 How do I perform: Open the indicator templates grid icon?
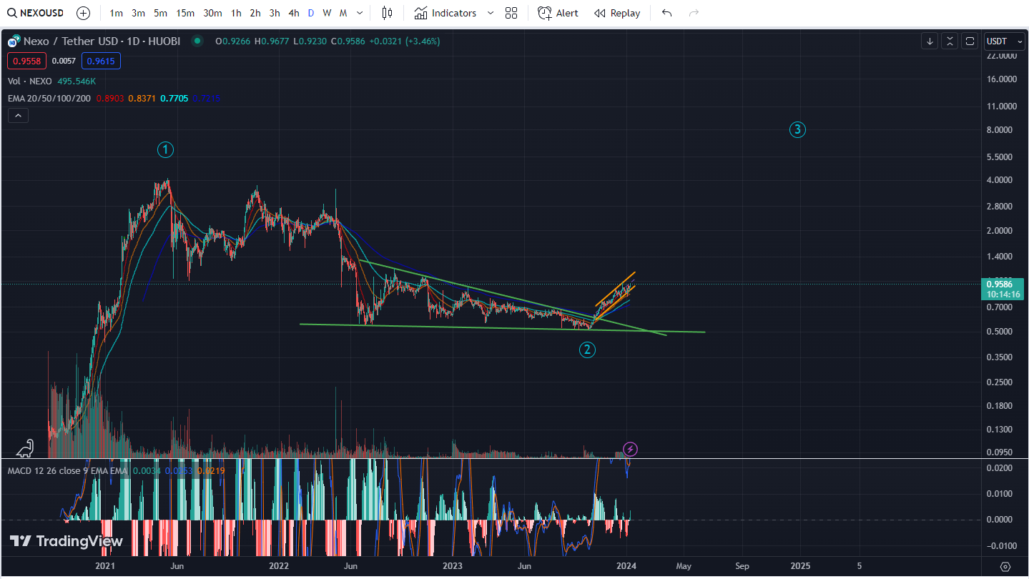pyautogui.click(x=511, y=13)
